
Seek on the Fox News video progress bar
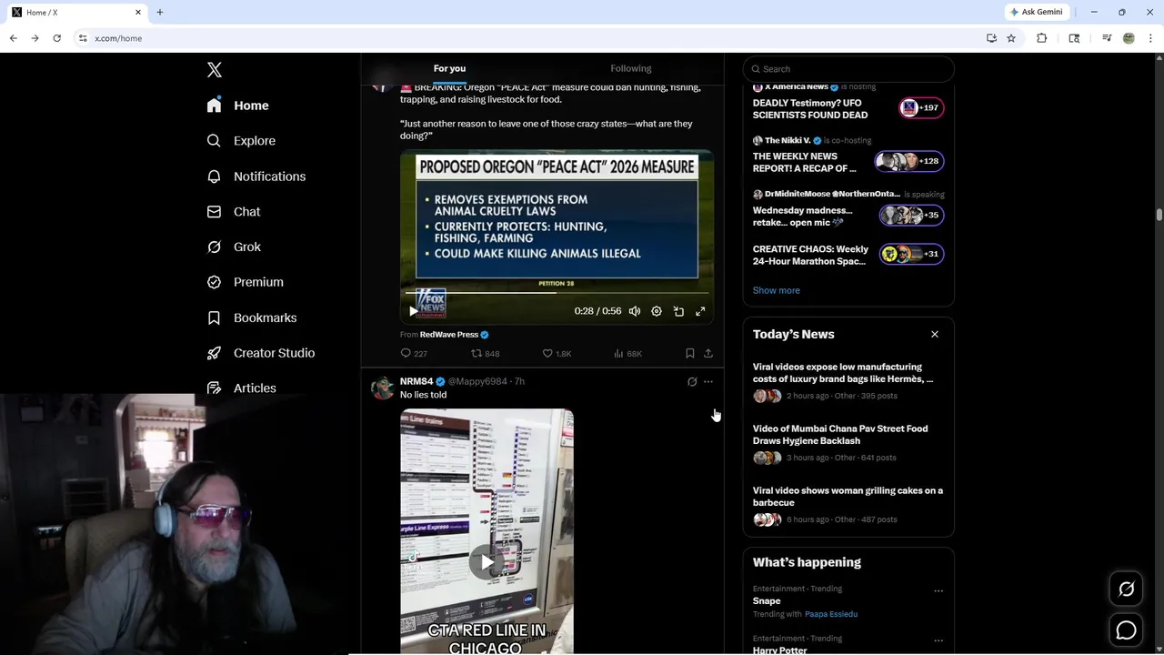pyautogui.click(x=557, y=293)
